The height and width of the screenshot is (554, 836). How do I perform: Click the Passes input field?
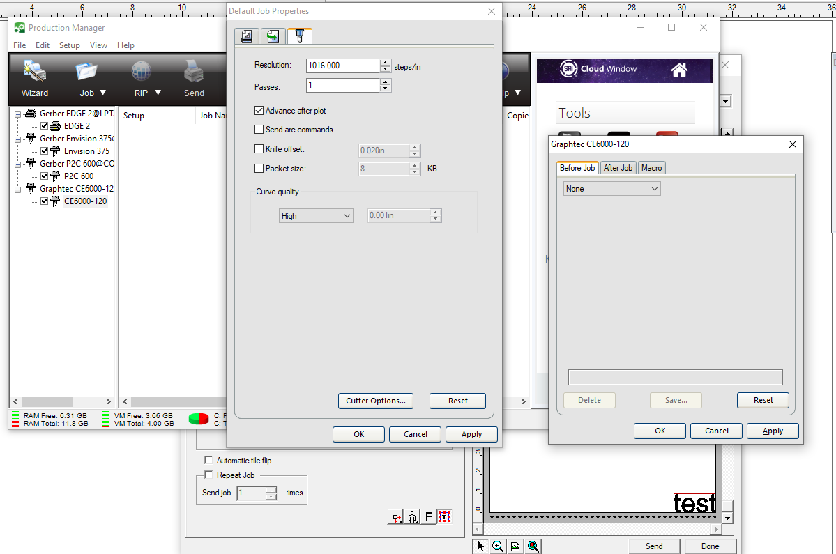point(343,85)
